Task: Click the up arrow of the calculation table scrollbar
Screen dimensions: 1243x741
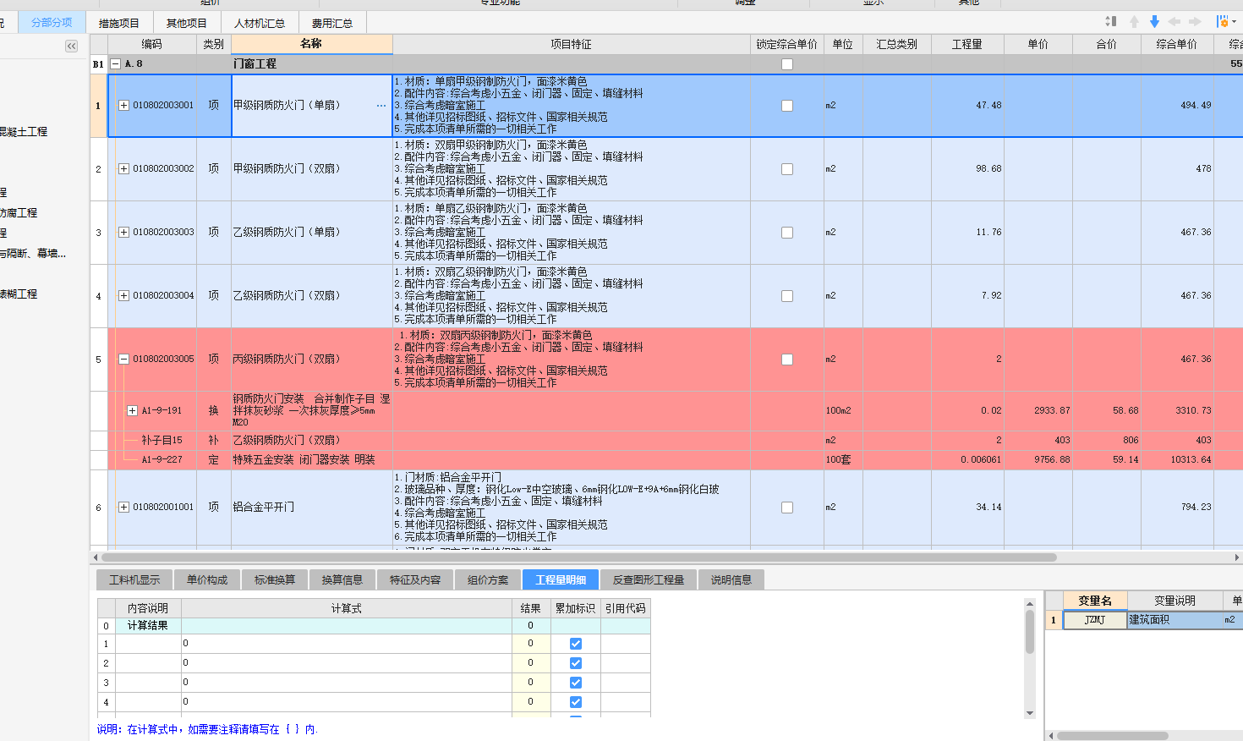Action: point(1030,604)
